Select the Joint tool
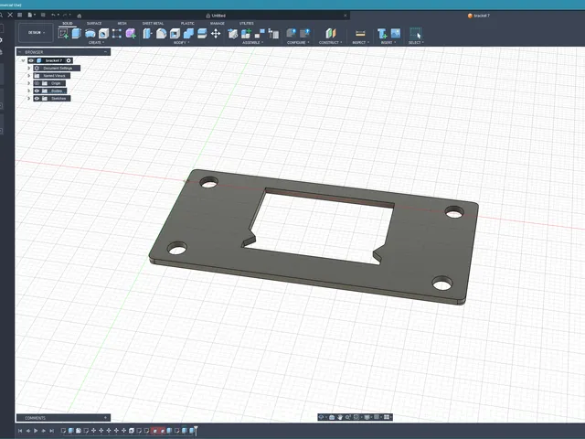 click(260, 34)
